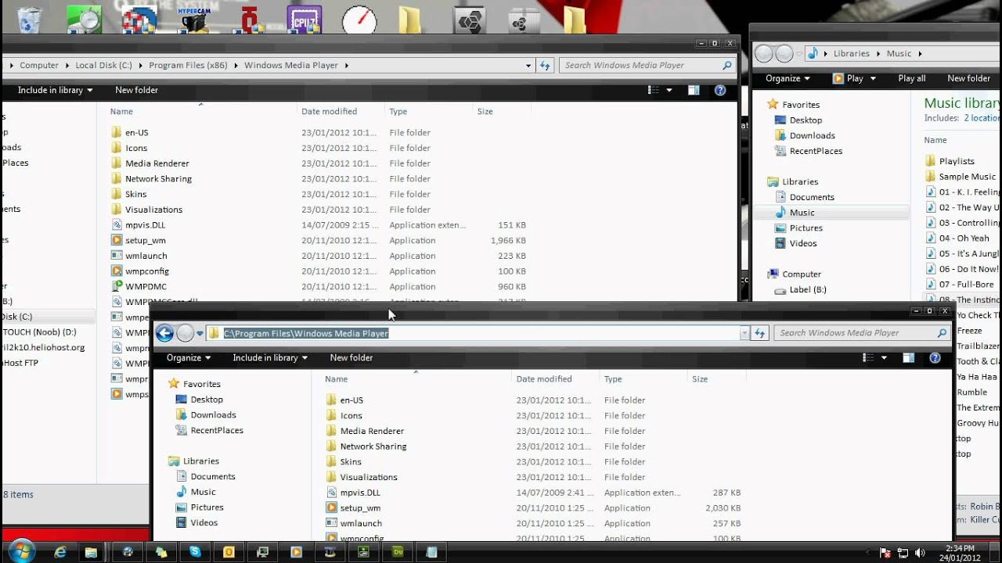Select Label (B:) drive in Music window sidebar
Screen dimensions: 1002x563
tap(807, 290)
